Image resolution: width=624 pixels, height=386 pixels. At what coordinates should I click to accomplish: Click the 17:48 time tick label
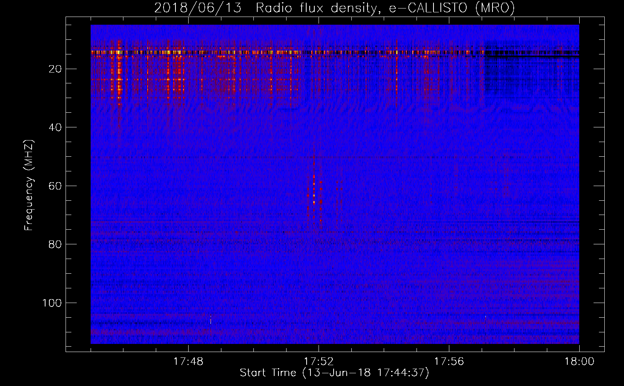[x=188, y=361]
